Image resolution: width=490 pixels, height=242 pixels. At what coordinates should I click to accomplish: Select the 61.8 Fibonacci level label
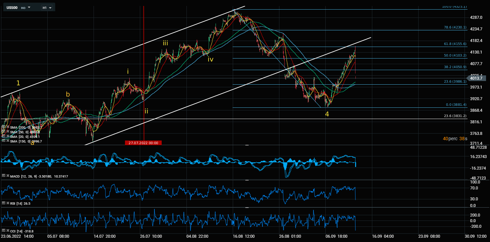(455, 44)
